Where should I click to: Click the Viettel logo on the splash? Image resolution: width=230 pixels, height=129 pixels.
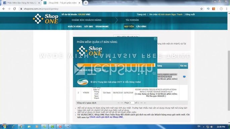[x=82, y=82]
